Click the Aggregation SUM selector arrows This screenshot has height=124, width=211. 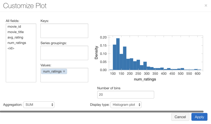pos(52,105)
